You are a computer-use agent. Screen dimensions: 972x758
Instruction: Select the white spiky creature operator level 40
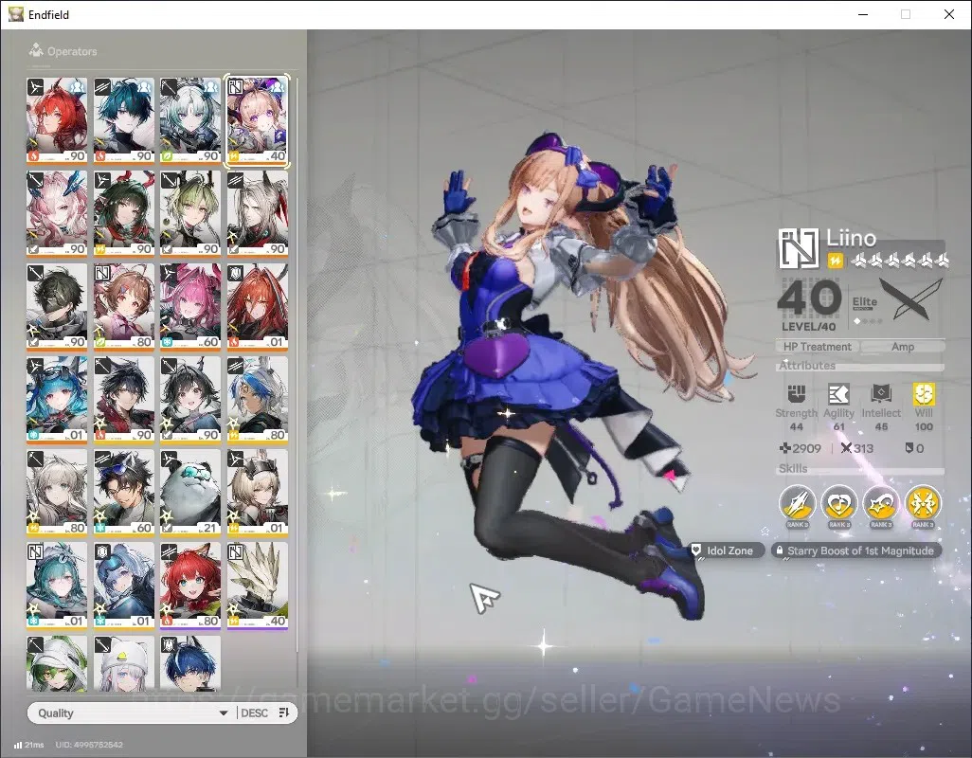coord(258,586)
